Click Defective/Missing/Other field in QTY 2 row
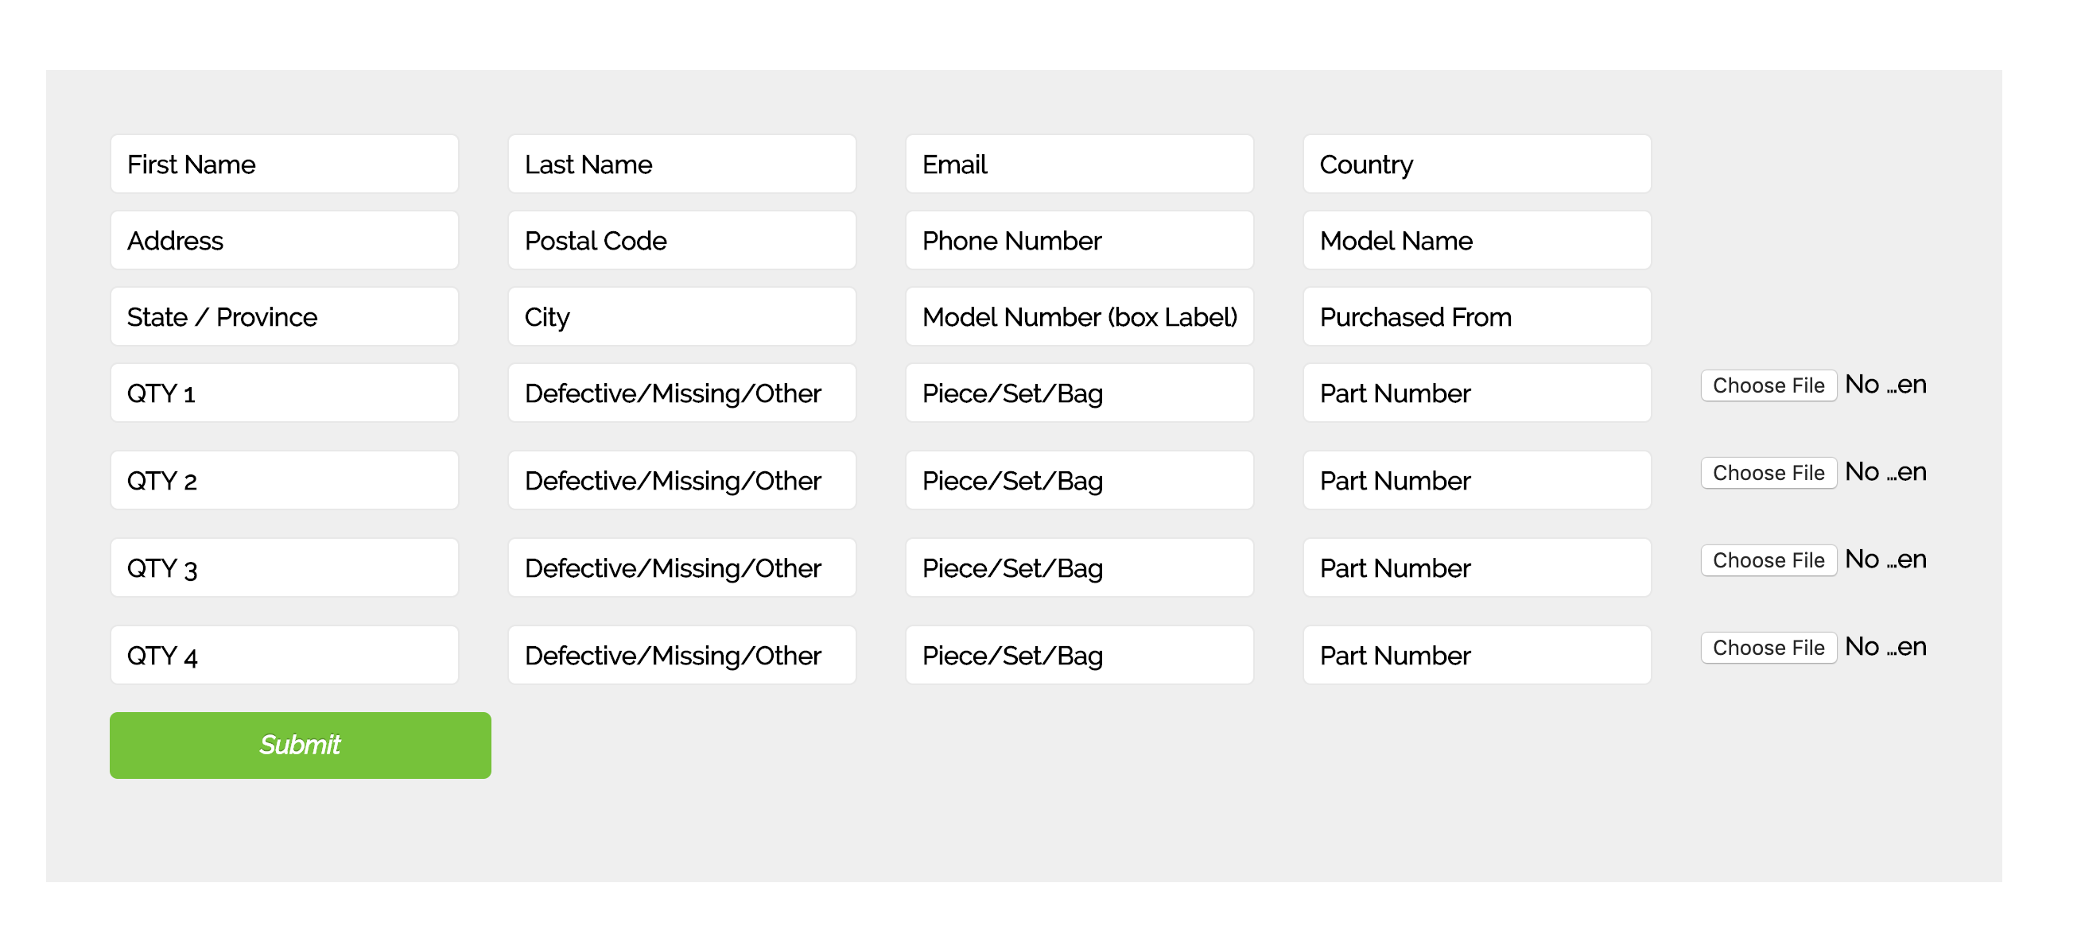Image resolution: width=2085 pixels, height=941 pixels. click(681, 480)
